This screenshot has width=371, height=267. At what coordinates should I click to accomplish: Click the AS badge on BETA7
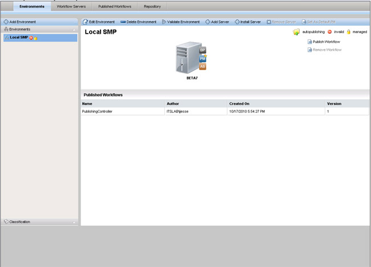click(203, 66)
